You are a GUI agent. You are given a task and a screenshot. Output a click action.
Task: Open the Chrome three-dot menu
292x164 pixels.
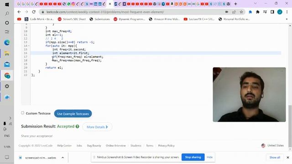tap(287, 12)
